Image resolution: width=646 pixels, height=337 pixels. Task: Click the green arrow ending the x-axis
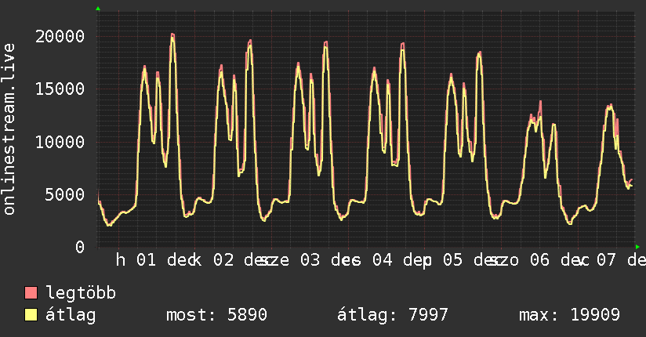(x=638, y=246)
